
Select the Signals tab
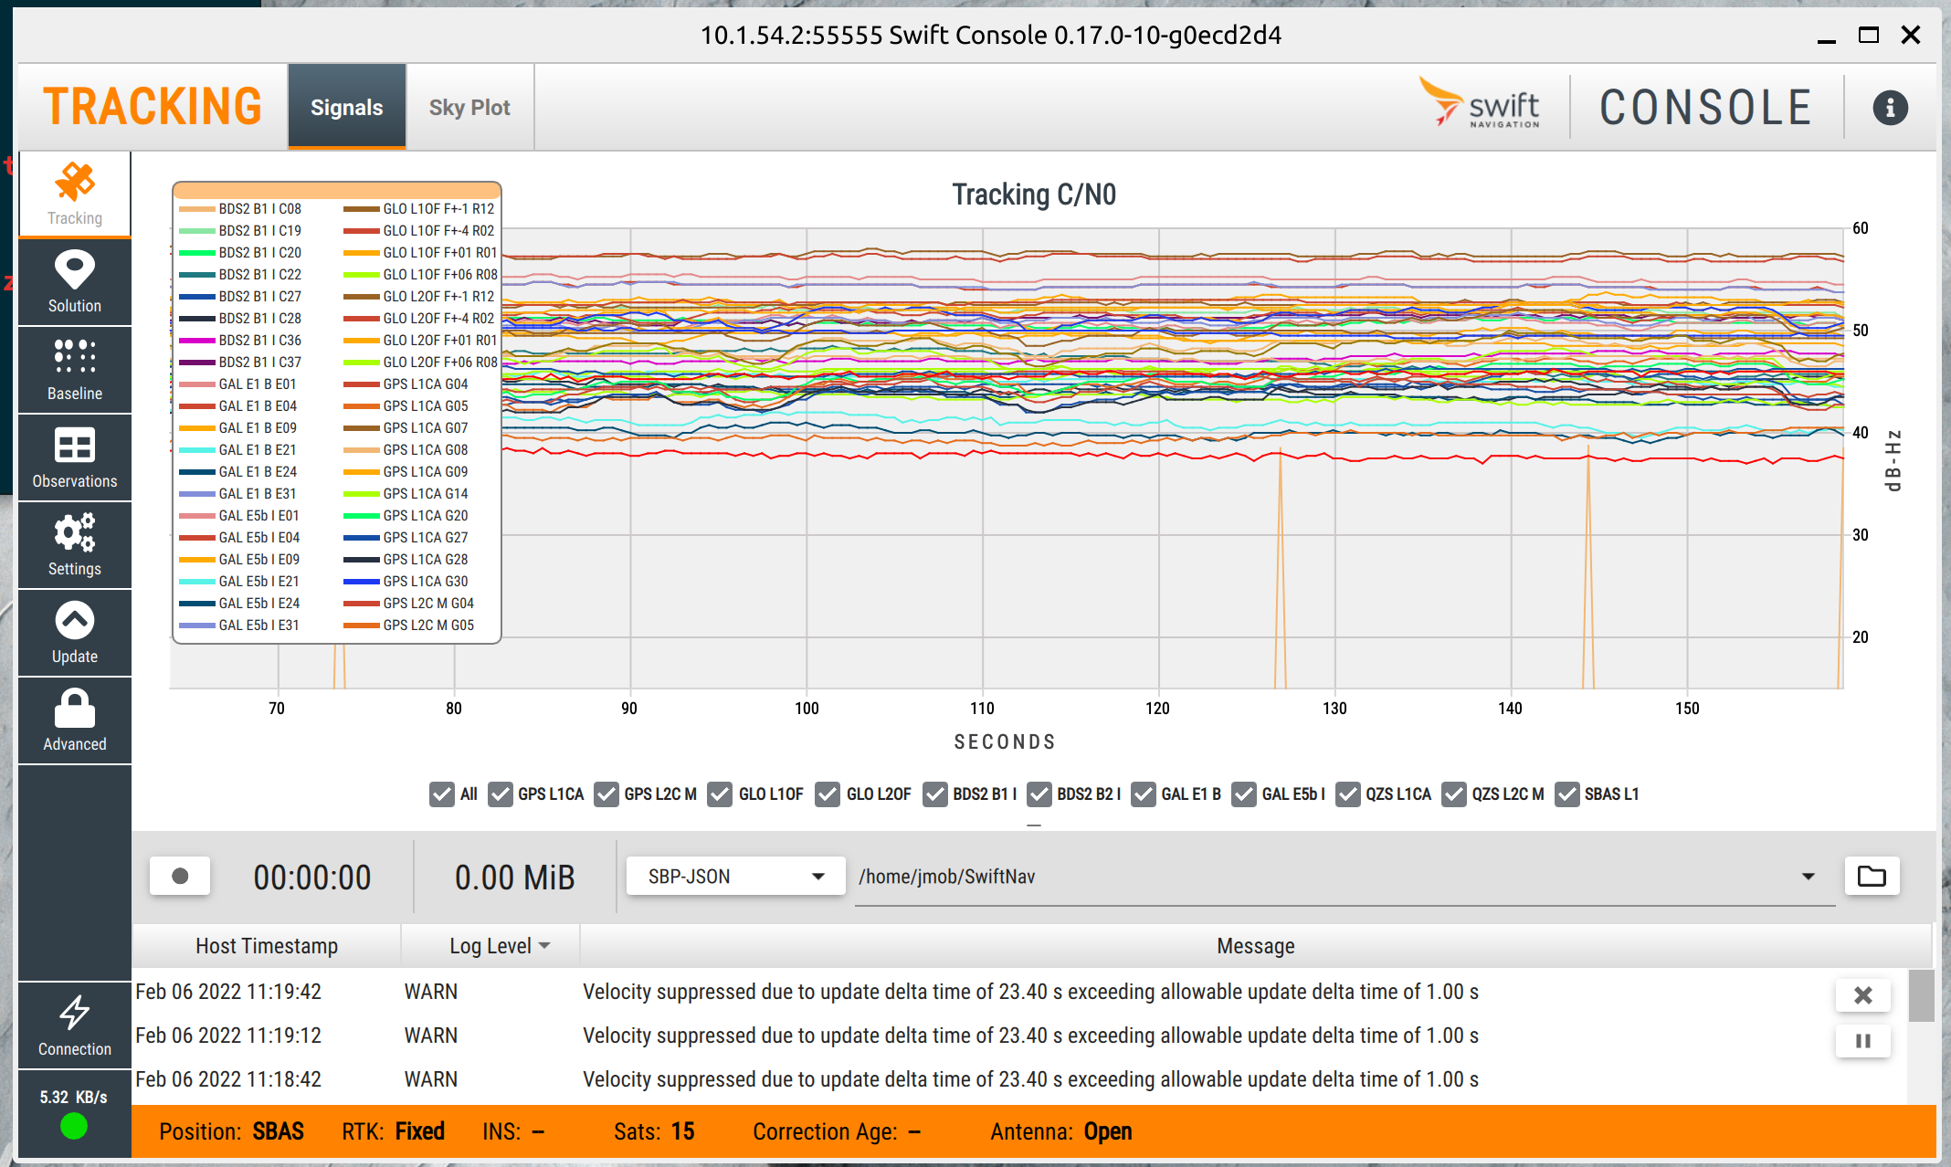click(347, 108)
